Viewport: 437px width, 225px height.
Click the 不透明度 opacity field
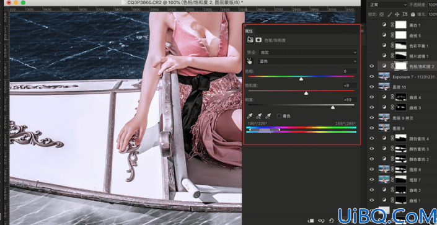(433, 5)
